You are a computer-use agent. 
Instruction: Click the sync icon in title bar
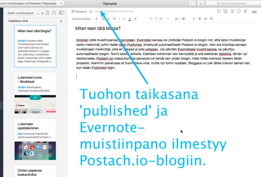192,3
